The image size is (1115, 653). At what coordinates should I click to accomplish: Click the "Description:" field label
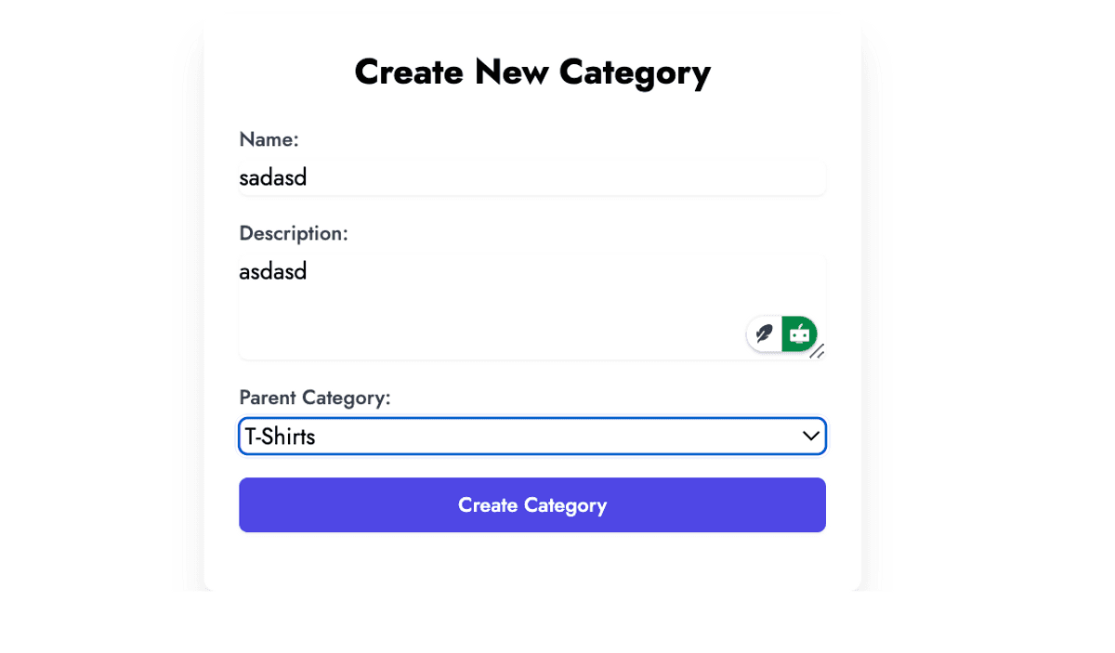point(294,233)
